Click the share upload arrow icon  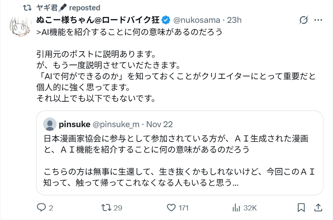click(318, 208)
